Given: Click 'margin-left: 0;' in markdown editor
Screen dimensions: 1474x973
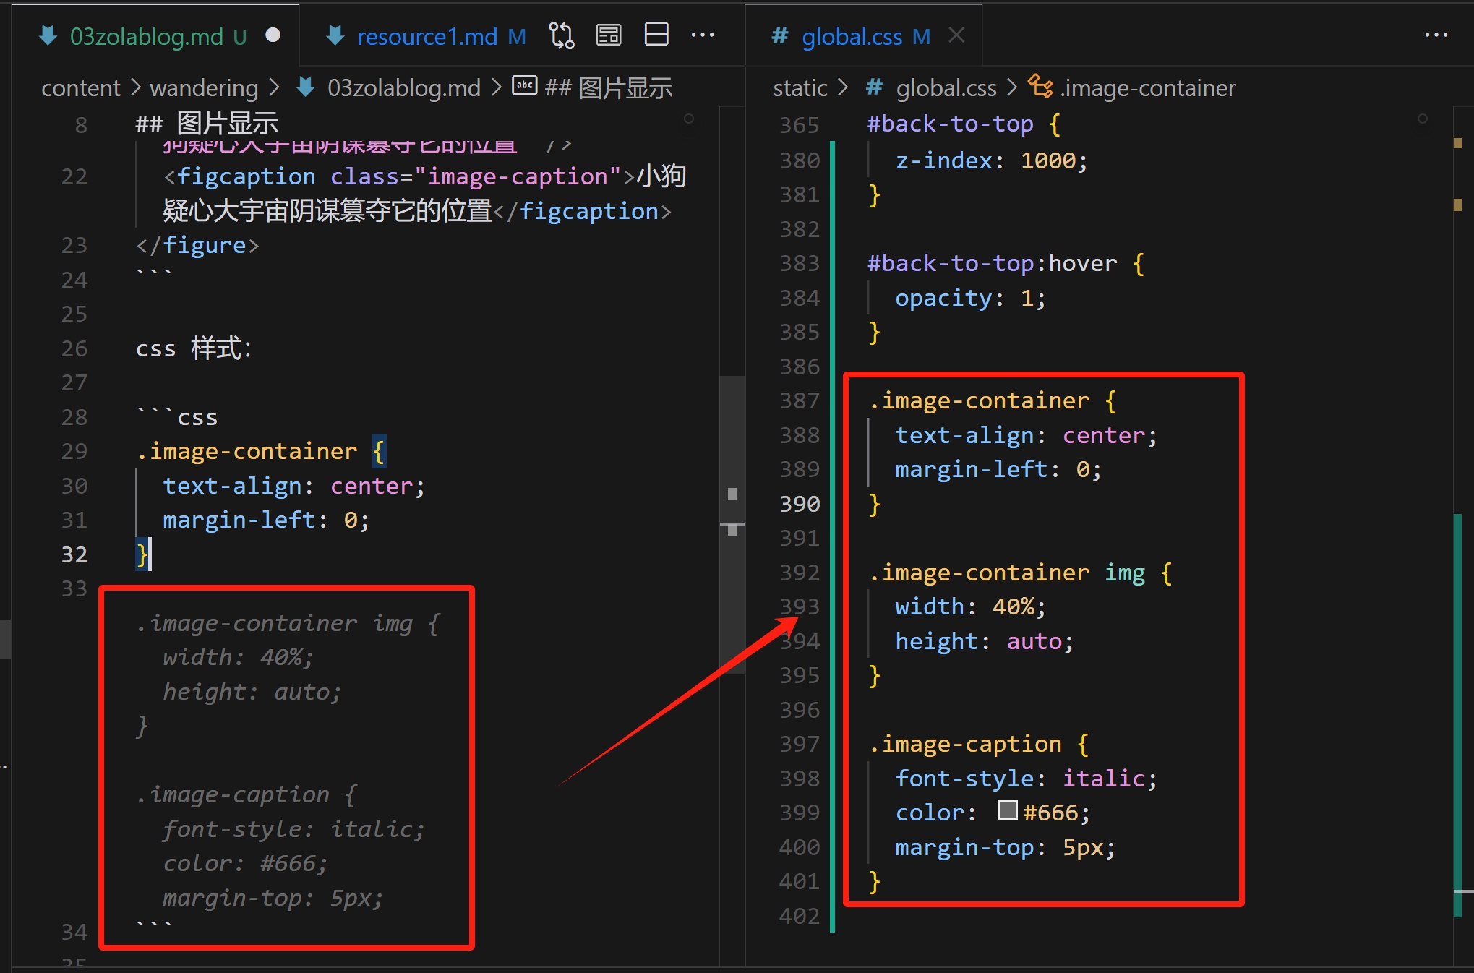Looking at the screenshot, I should pos(266,520).
